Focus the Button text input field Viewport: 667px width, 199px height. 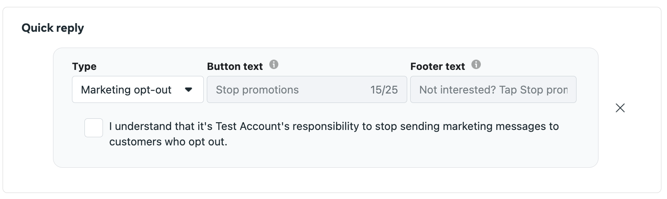pyautogui.click(x=289, y=90)
